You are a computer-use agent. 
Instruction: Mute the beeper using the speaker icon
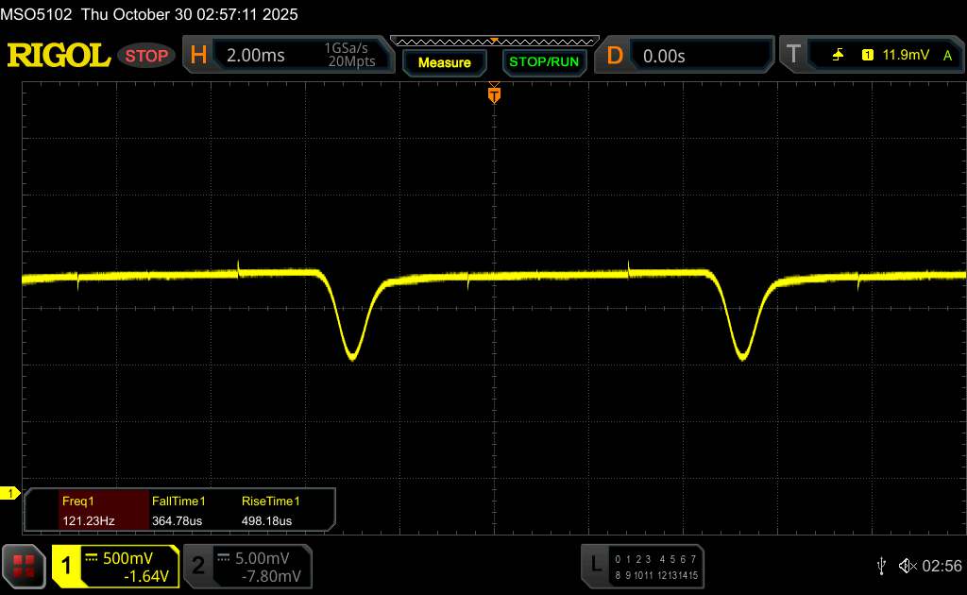coord(907,565)
